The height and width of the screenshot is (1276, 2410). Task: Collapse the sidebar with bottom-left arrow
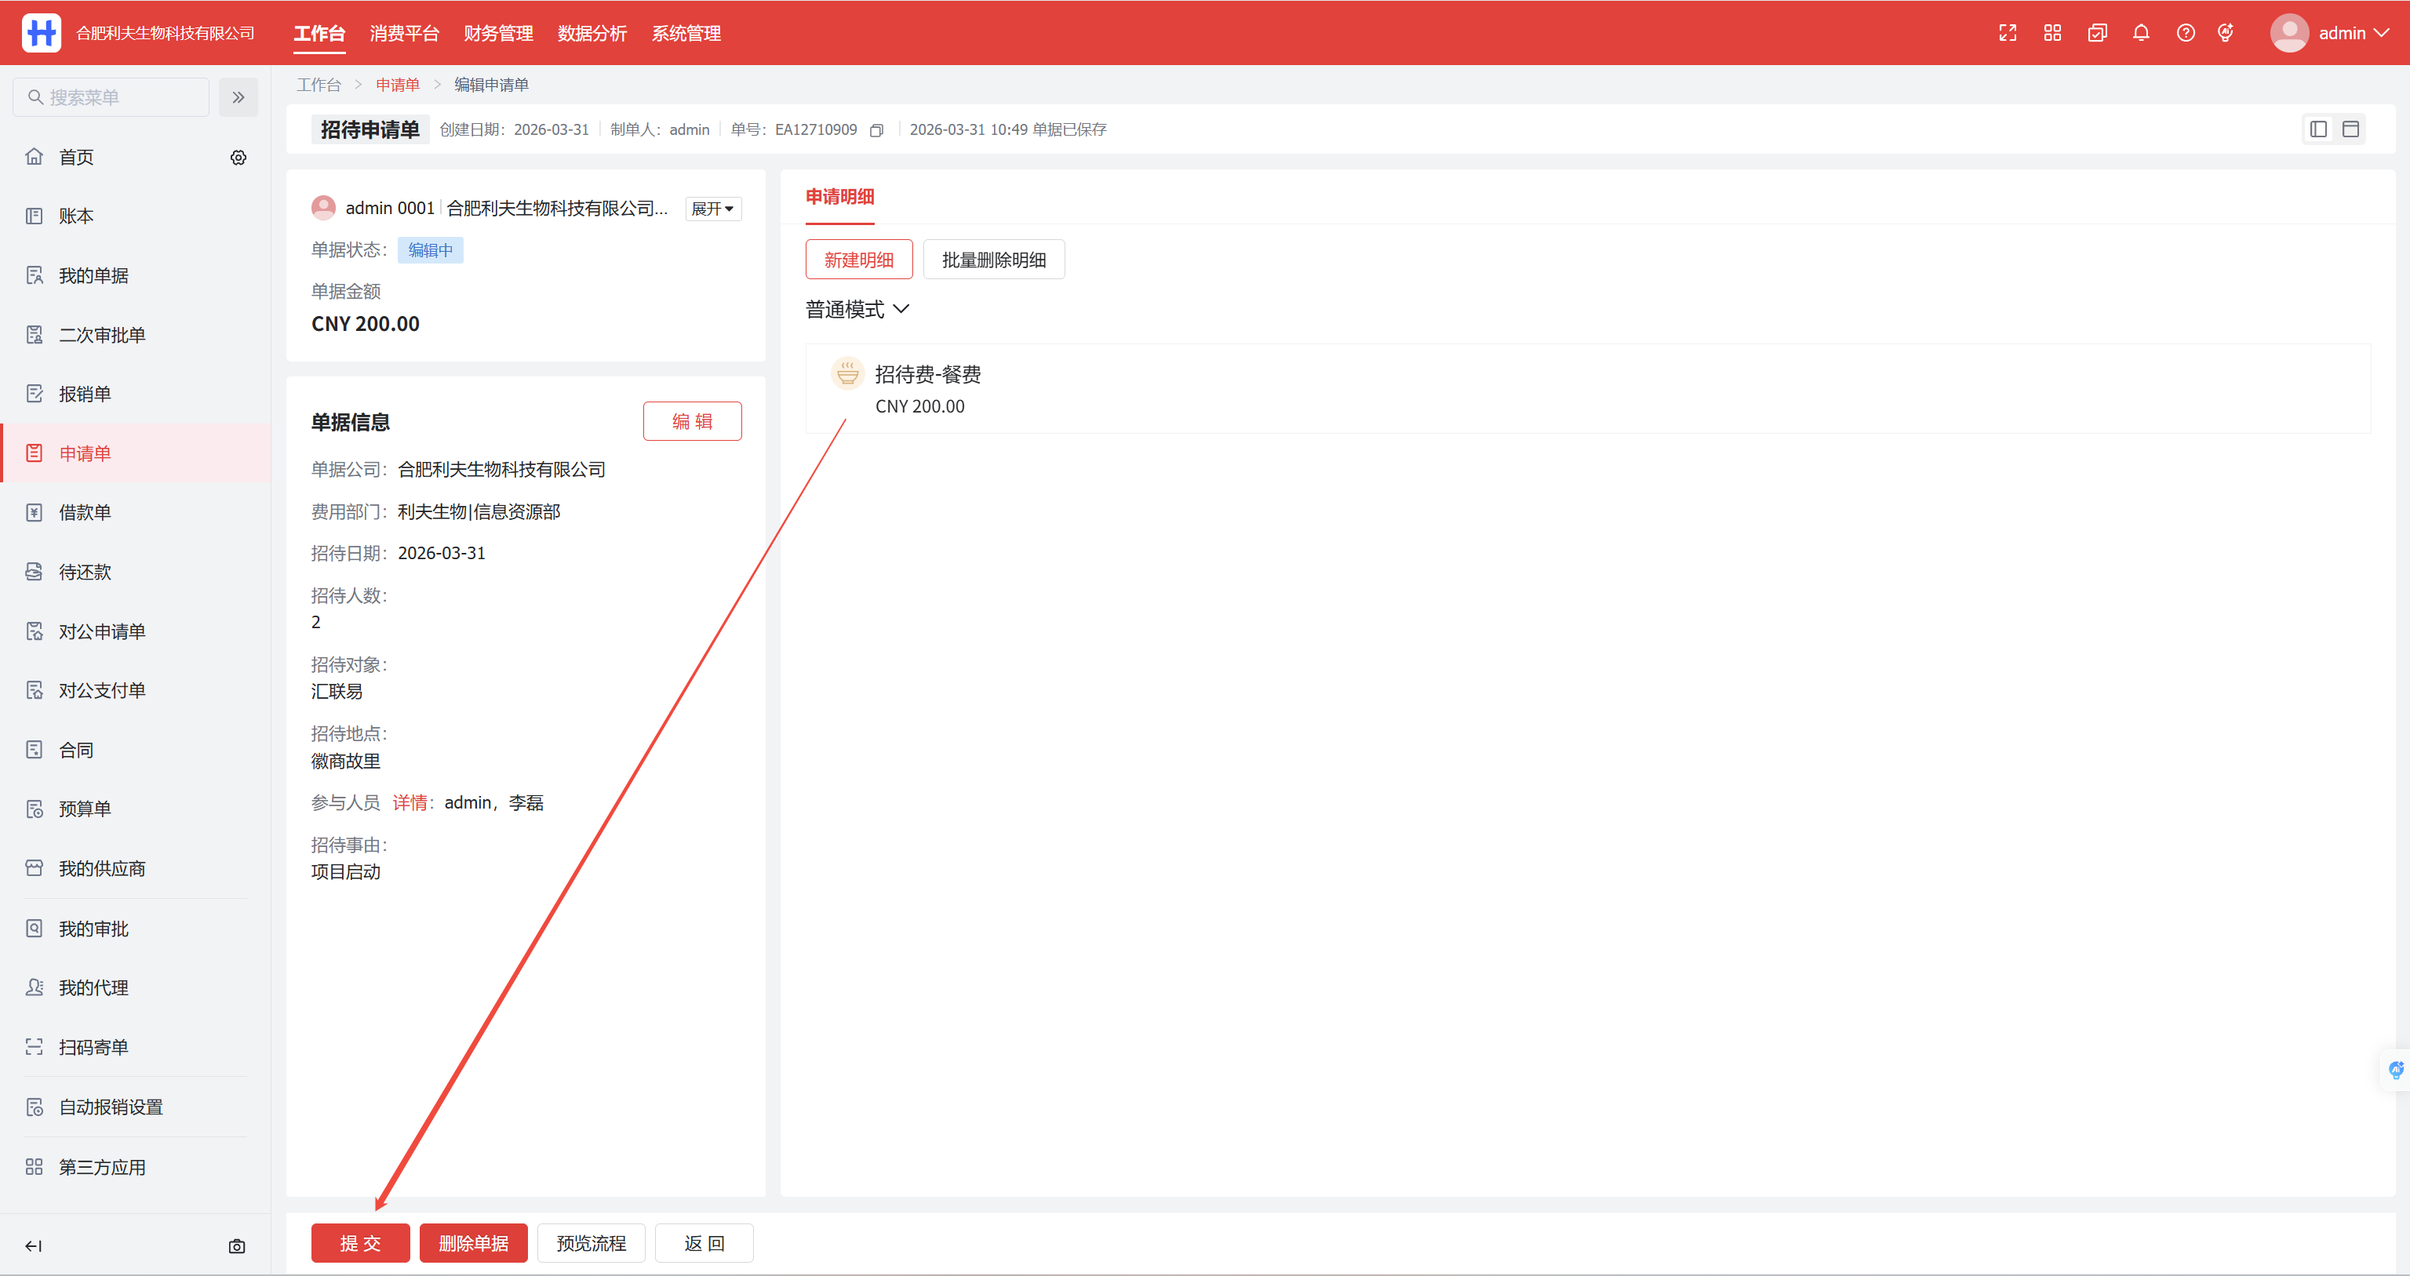click(34, 1246)
